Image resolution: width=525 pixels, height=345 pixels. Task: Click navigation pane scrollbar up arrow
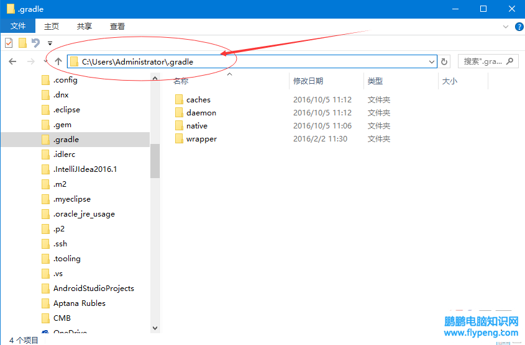pyautogui.click(x=155, y=79)
